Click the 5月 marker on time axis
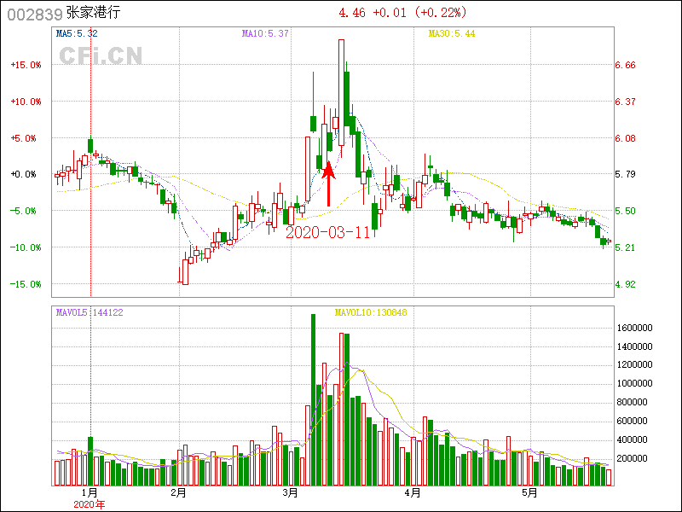 [x=529, y=492]
